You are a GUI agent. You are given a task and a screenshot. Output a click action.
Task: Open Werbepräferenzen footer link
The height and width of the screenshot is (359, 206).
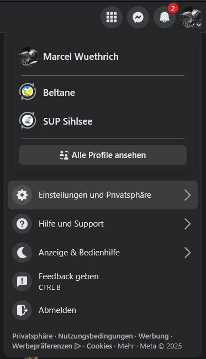tap(42, 346)
